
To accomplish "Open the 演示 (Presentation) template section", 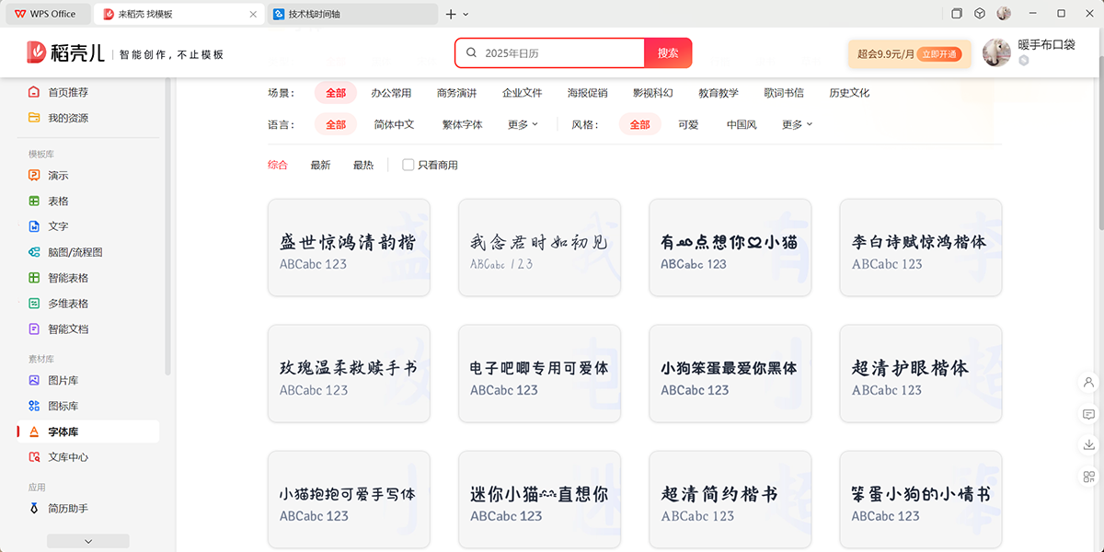I will (x=58, y=175).
